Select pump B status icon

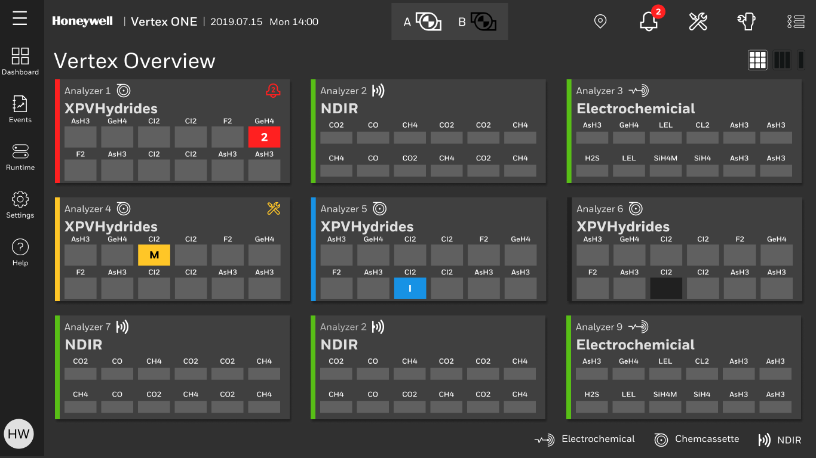483,22
